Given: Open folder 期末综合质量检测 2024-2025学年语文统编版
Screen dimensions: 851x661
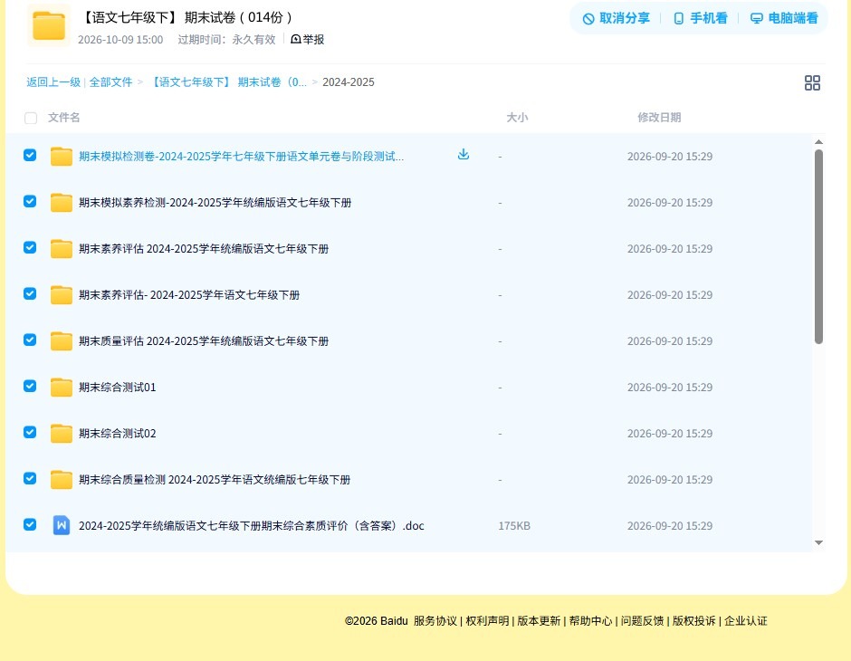Looking at the screenshot, I should tap(215, 479).
